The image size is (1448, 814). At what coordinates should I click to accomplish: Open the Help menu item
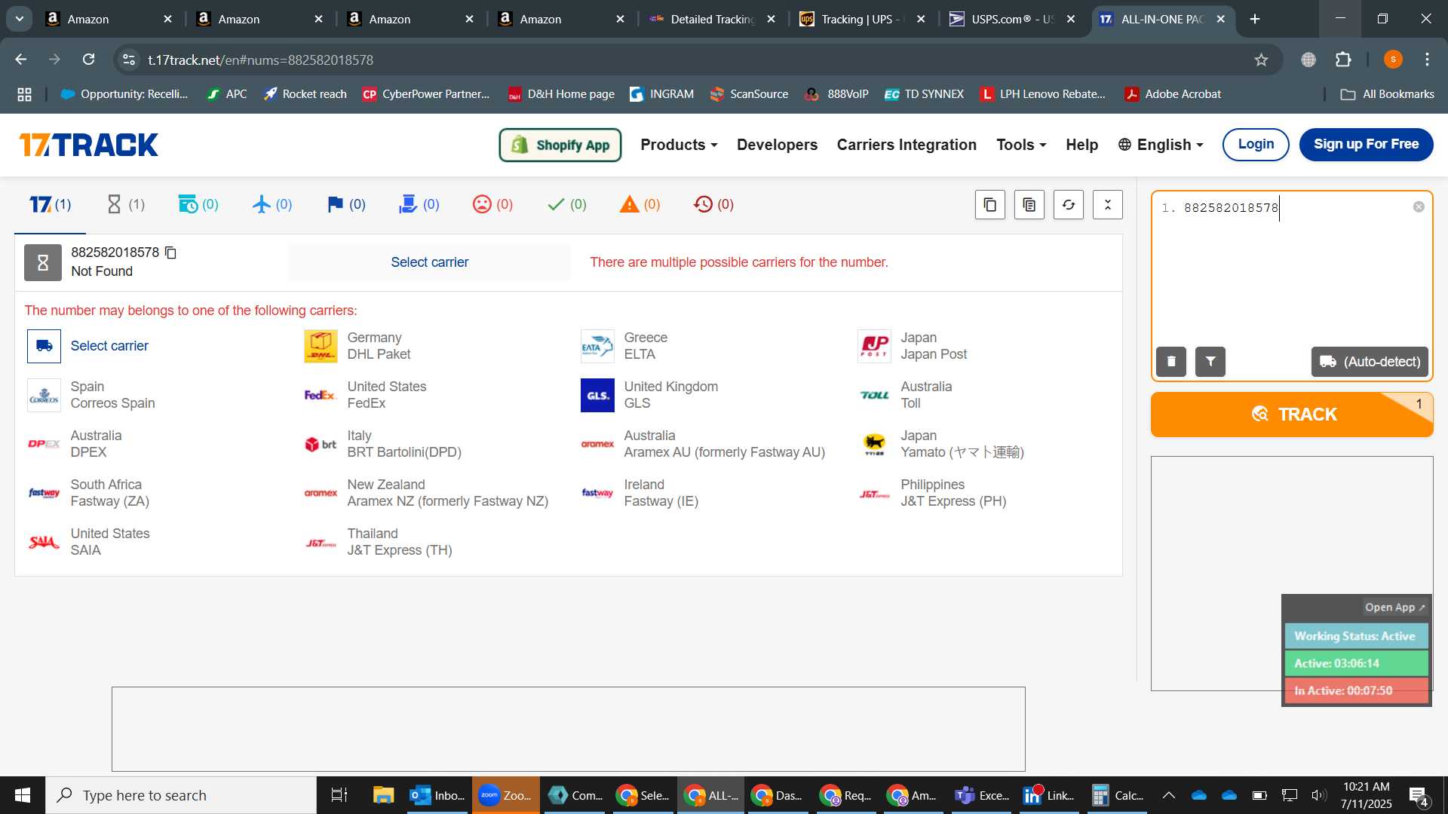coord(1081,145)
